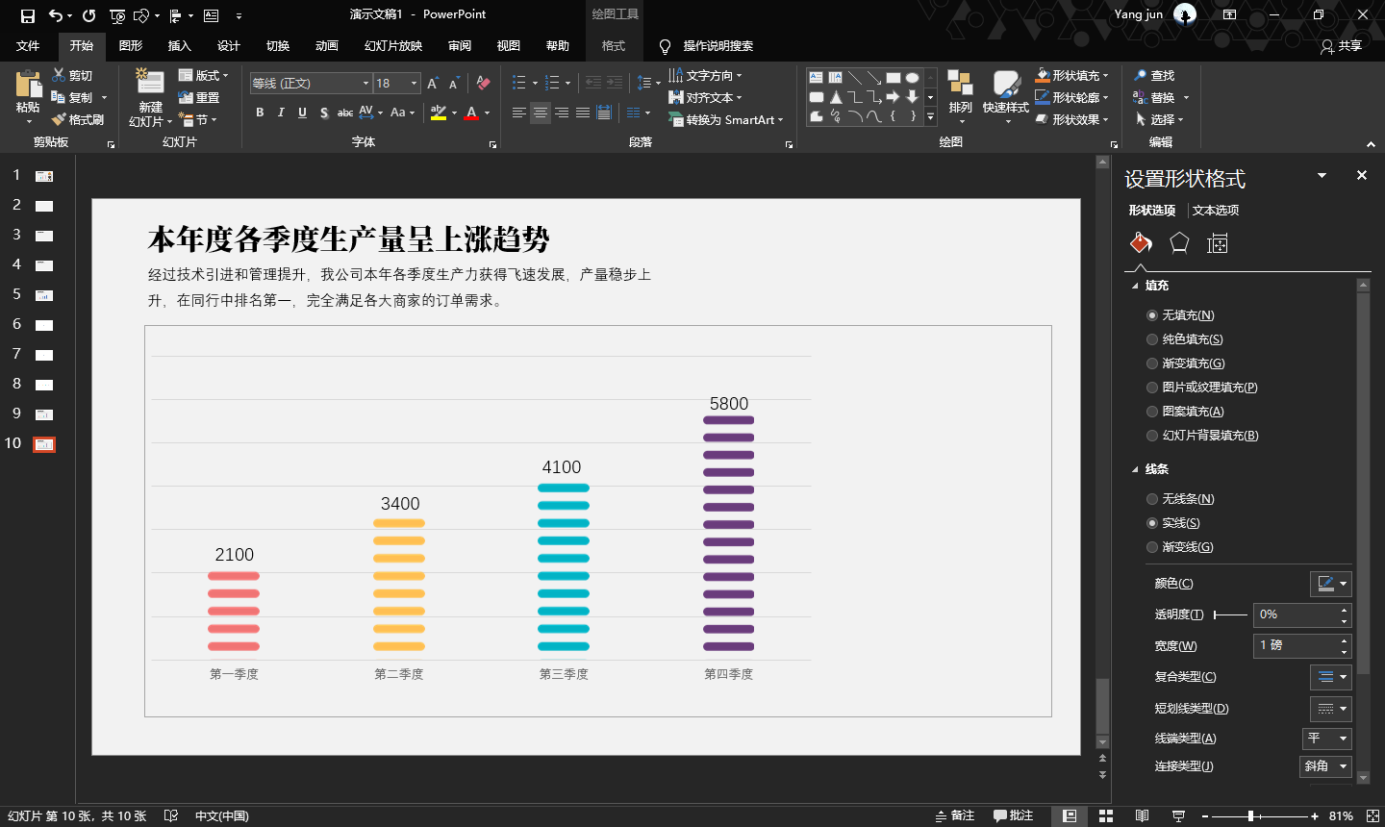1385x827 pixels.
Task: Apply Italic formatting
Action: tap(281, 113)
